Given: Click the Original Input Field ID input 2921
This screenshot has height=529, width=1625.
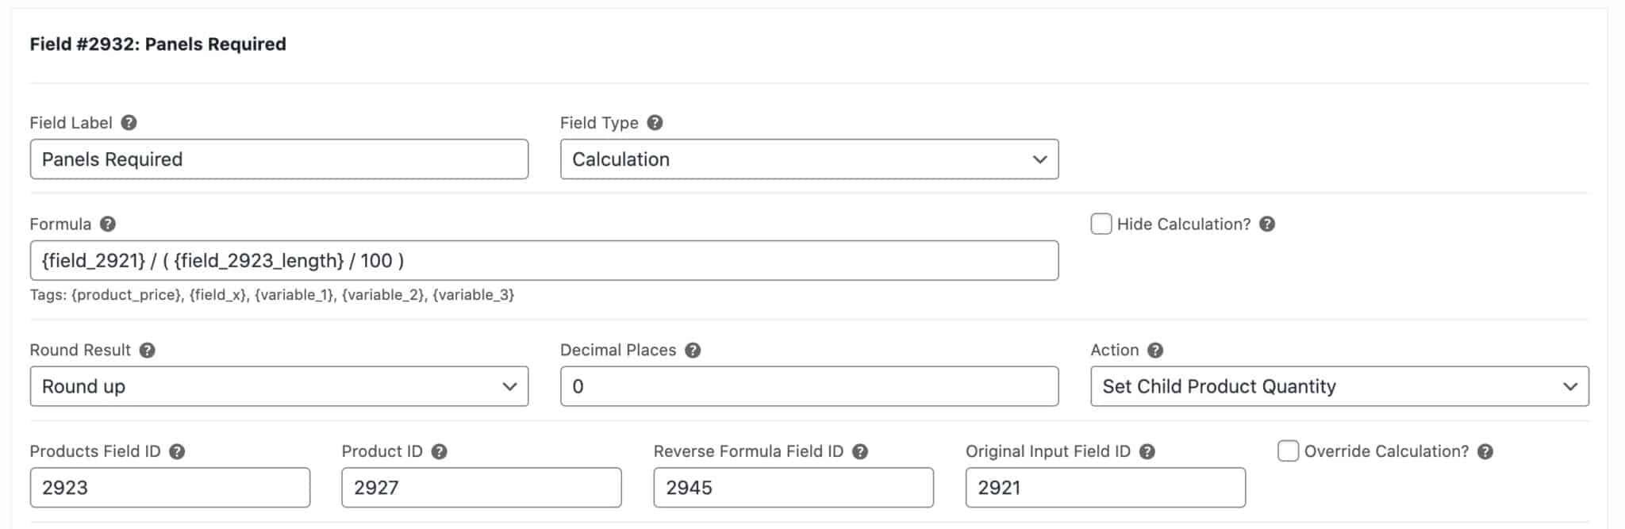Looking at the screenshot, I should click(1105, 488).
